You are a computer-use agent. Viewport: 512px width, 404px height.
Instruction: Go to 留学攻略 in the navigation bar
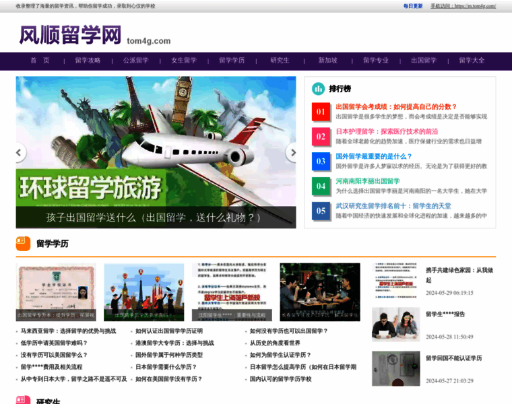click(88, 61)
